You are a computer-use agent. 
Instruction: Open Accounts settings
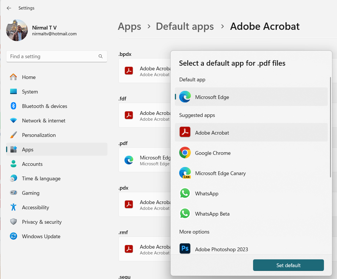(57, 164)
